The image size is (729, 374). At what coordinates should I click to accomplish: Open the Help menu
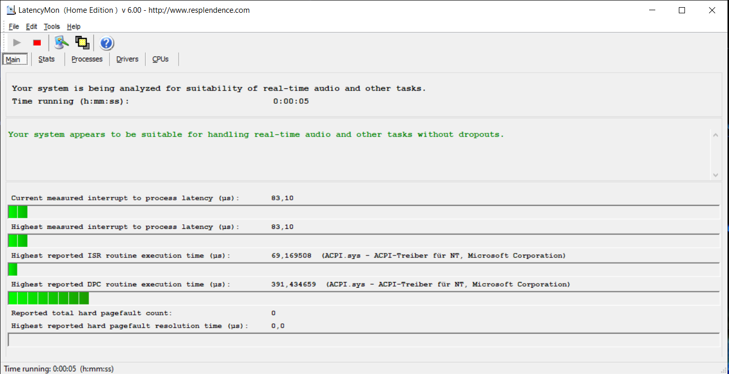74,27
